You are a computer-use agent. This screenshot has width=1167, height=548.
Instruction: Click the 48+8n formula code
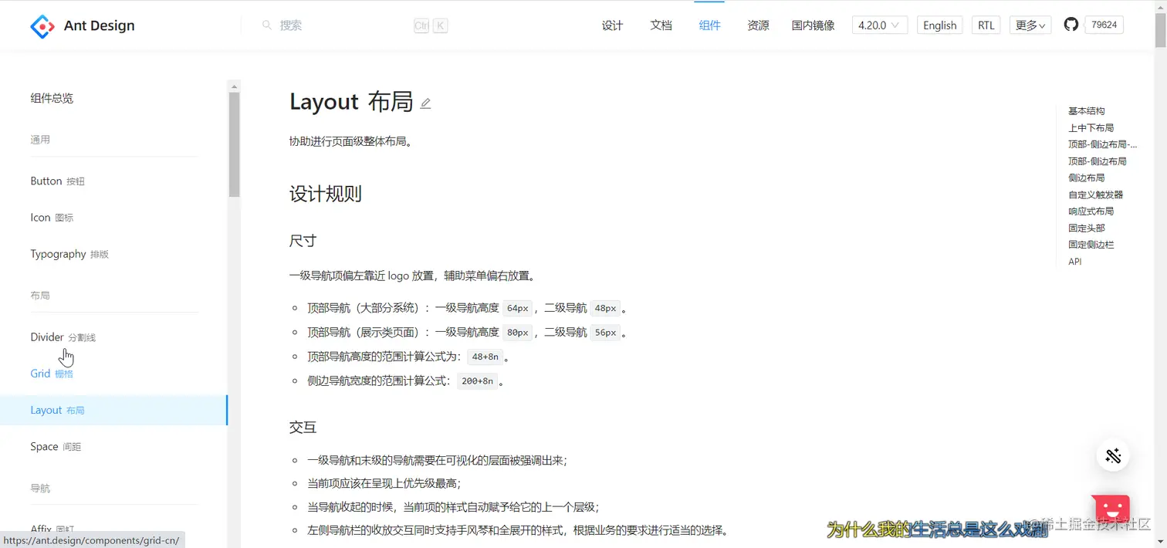coord(485,357)
